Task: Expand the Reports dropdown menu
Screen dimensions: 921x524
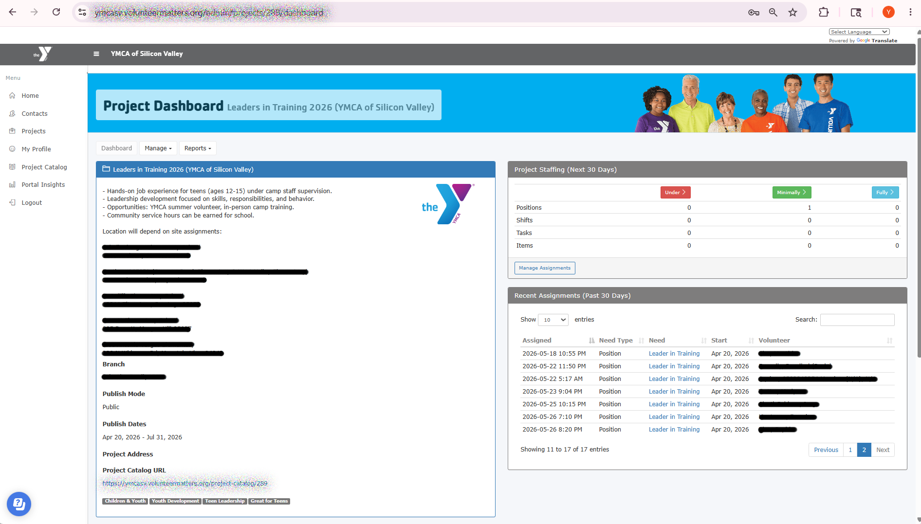Action: (x=198, y=148)
